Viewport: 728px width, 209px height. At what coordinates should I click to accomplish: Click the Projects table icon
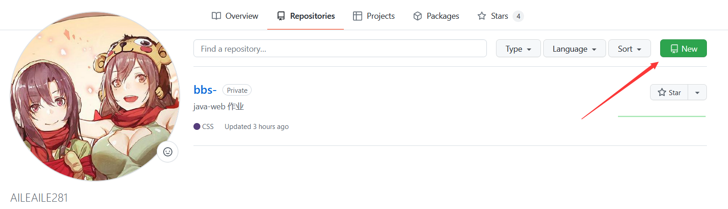click(358, 16)
